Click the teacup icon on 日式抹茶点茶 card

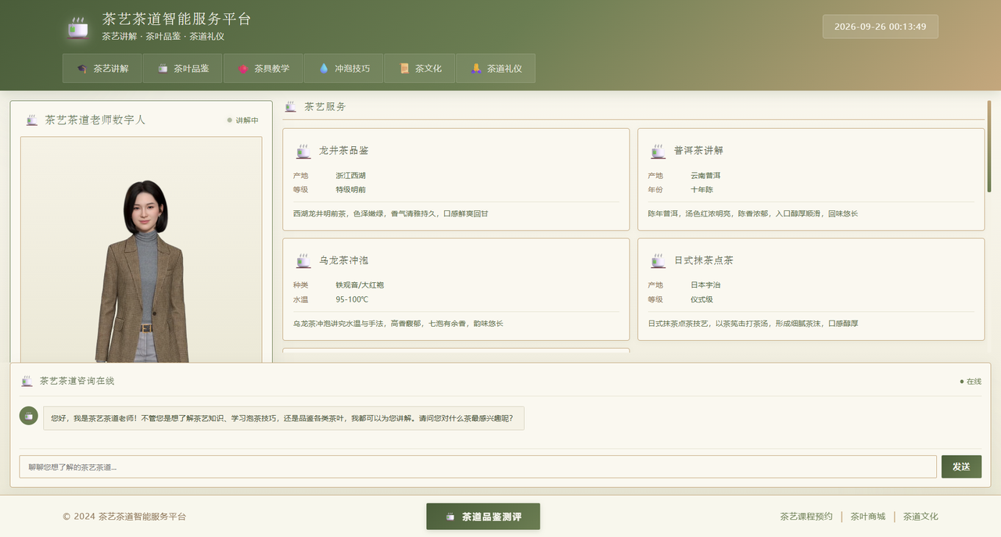point(658,260)
